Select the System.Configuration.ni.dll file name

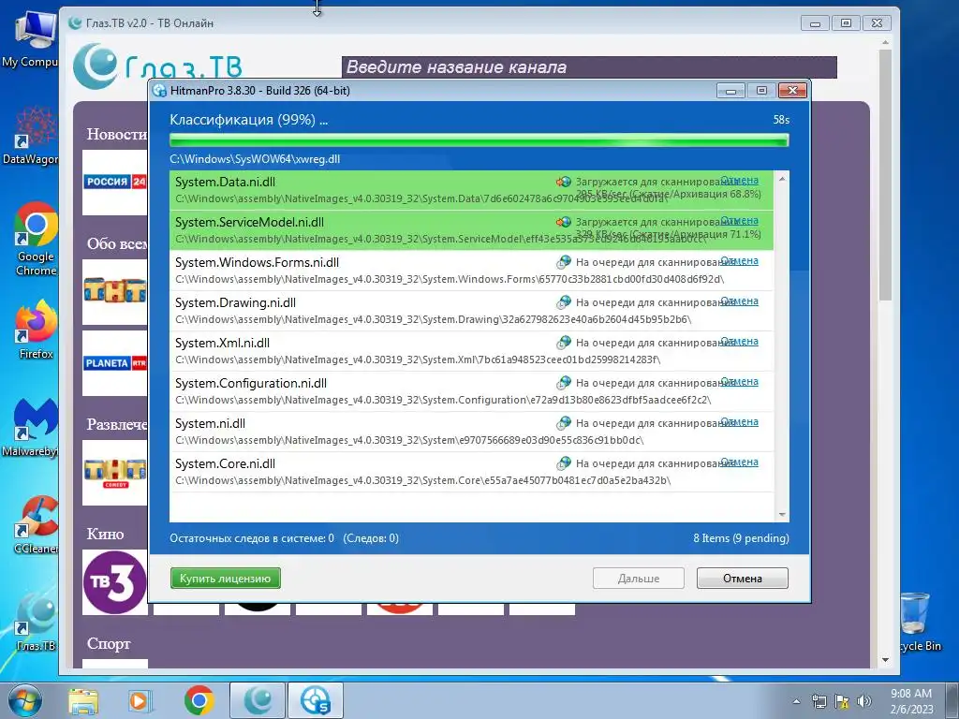click(x=251, y=384)
